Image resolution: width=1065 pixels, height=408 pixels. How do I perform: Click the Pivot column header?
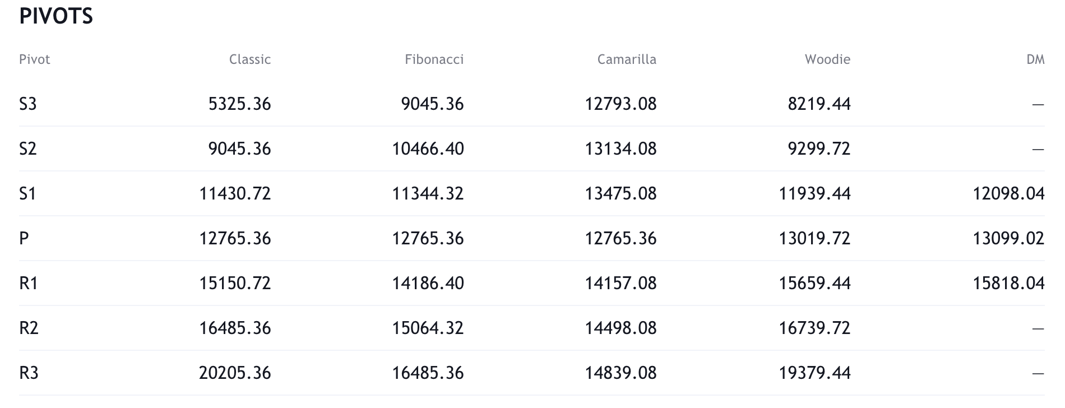[35, 59]
